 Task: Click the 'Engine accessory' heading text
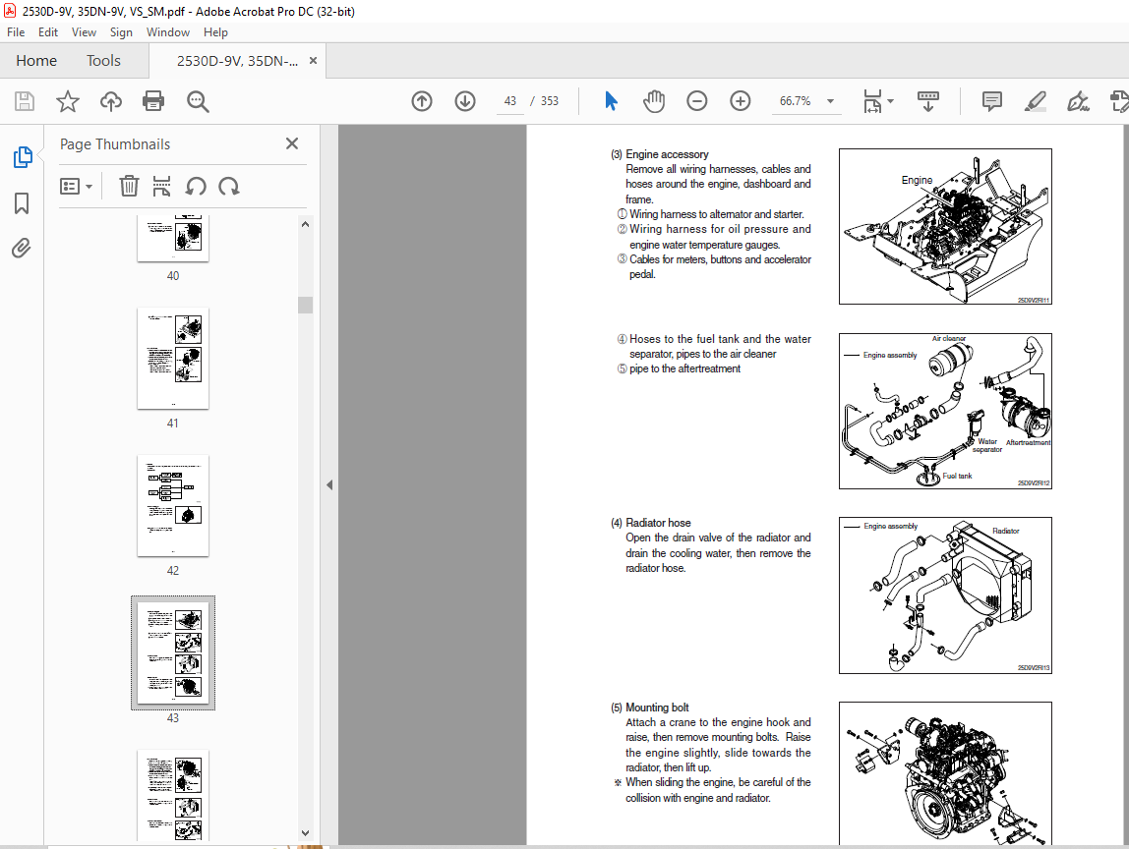click(x=667, y=154)
